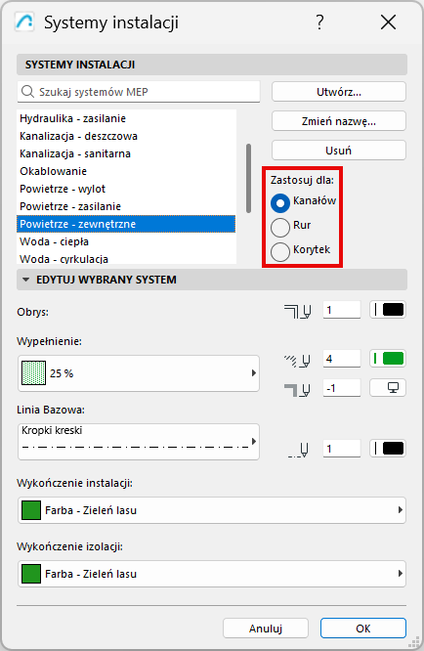Click the Anuluj button

pyautogui.click(x=266, y=629)
